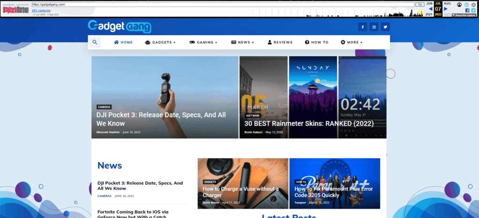Click the Wayback URL input field

tap(223, 4)
